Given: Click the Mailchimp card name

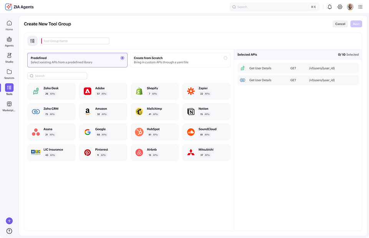Looking at the screenshot, I should (155, 109).
